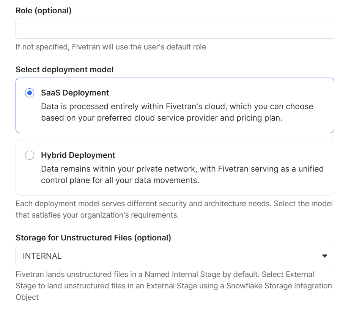
Task: Click the 'Select deployment model' label
Action: tap(65, 70)
